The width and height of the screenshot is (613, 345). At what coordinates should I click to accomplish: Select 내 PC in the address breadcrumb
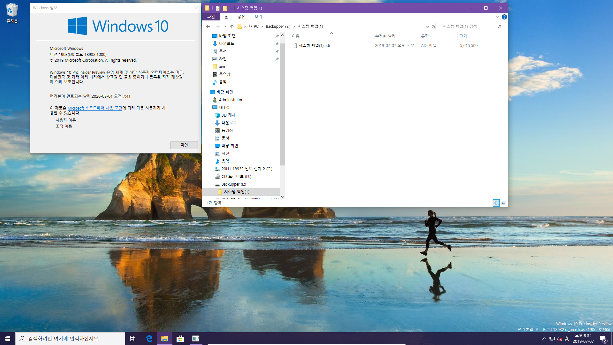(x=254, y=27)
